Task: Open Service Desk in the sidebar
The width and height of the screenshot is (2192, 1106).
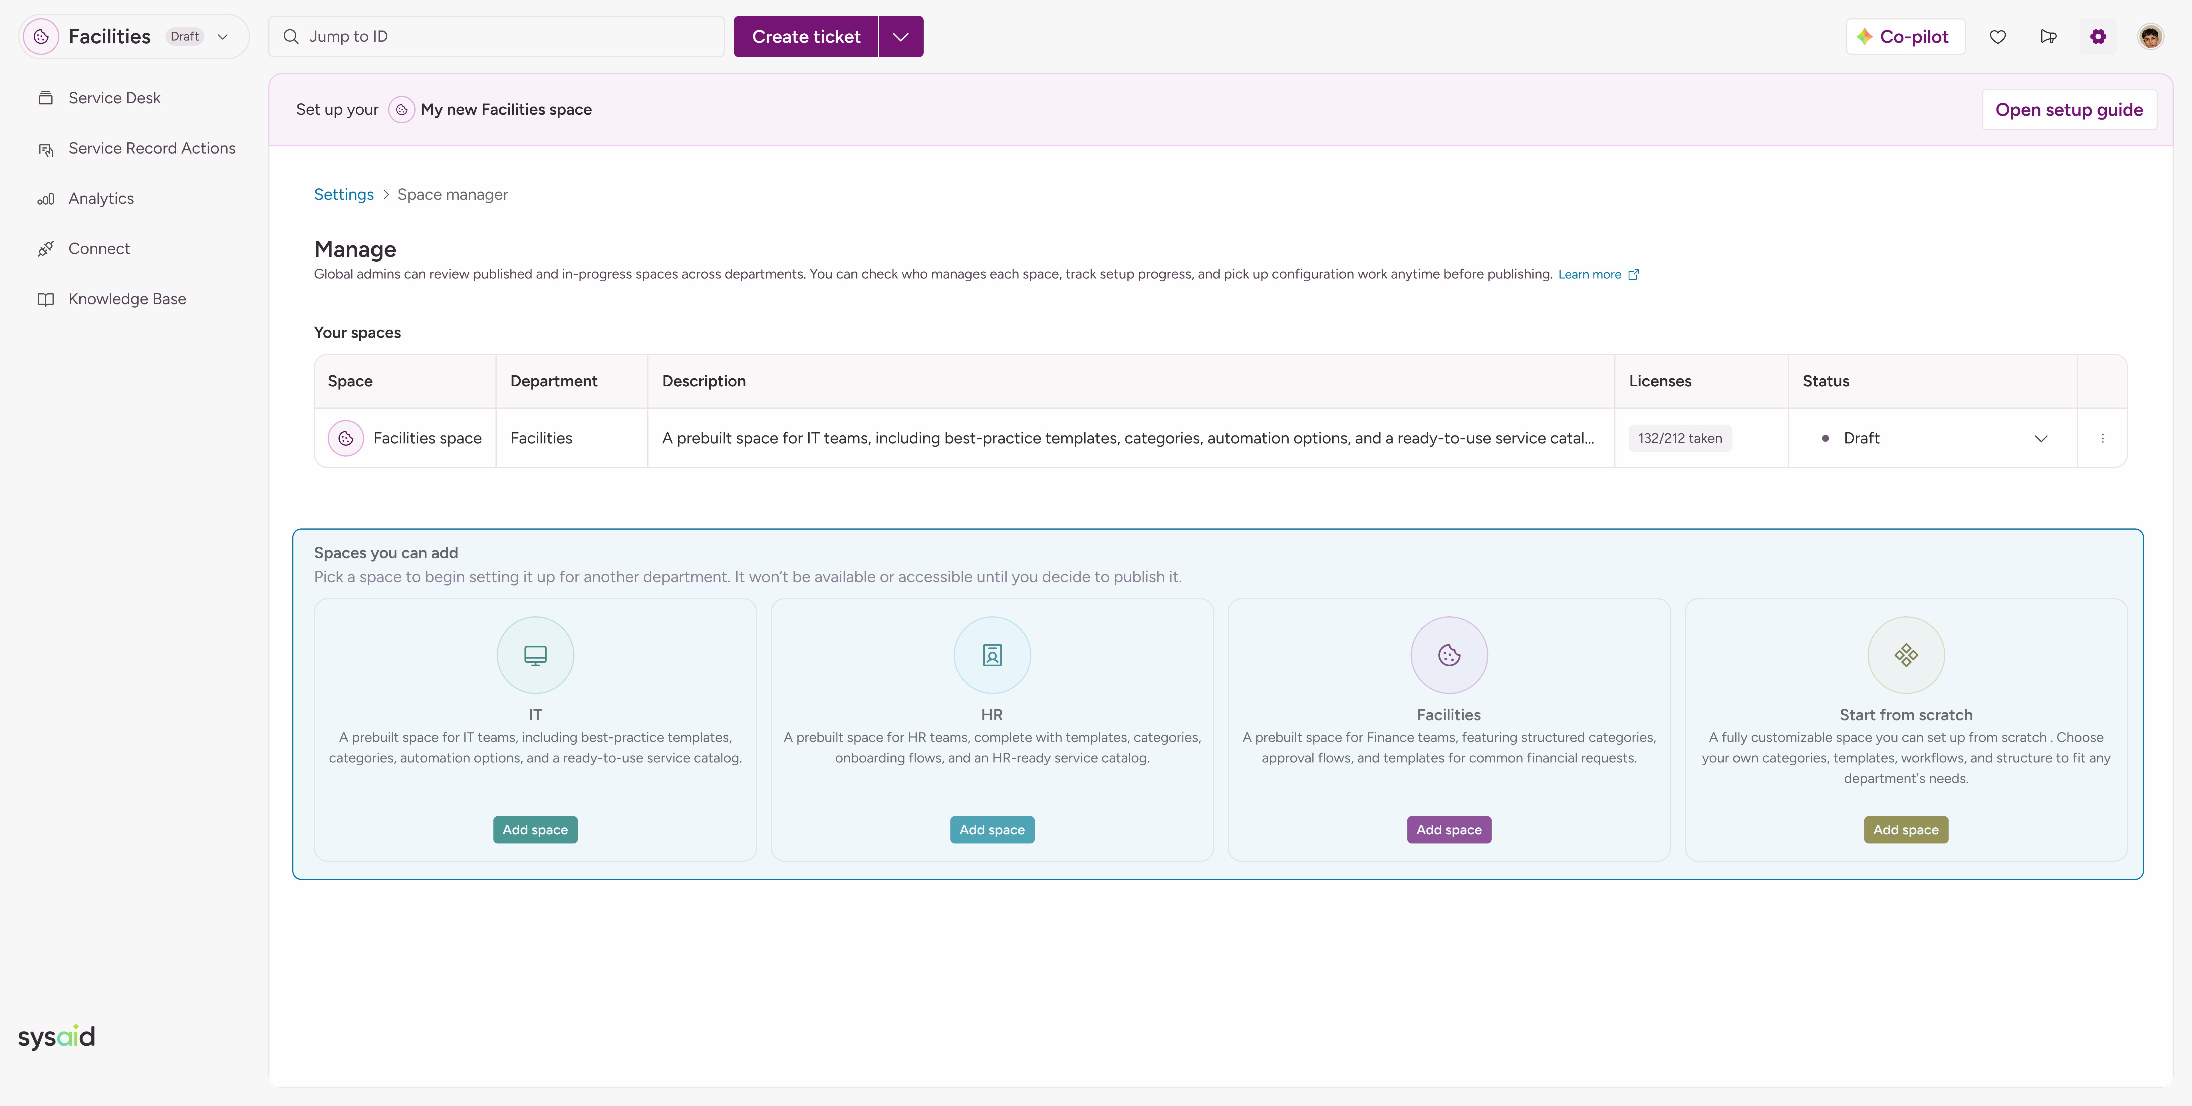Action: 114,98
